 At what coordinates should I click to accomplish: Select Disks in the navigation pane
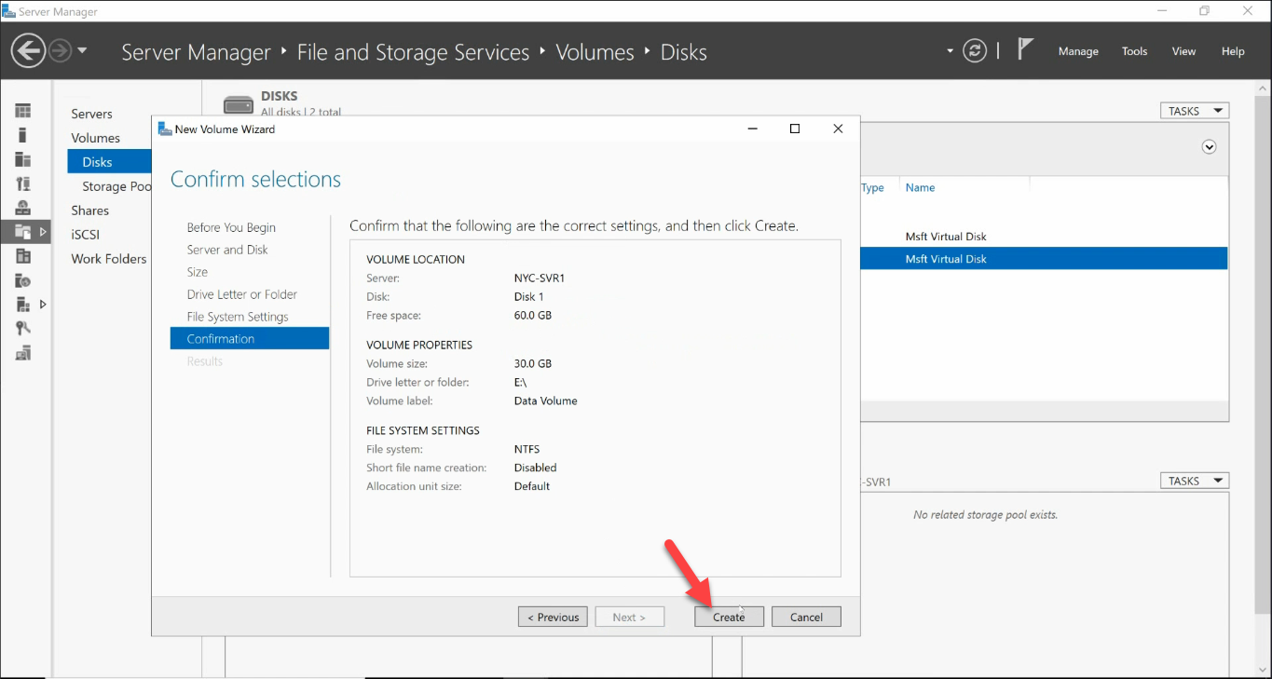click(109, 162)
